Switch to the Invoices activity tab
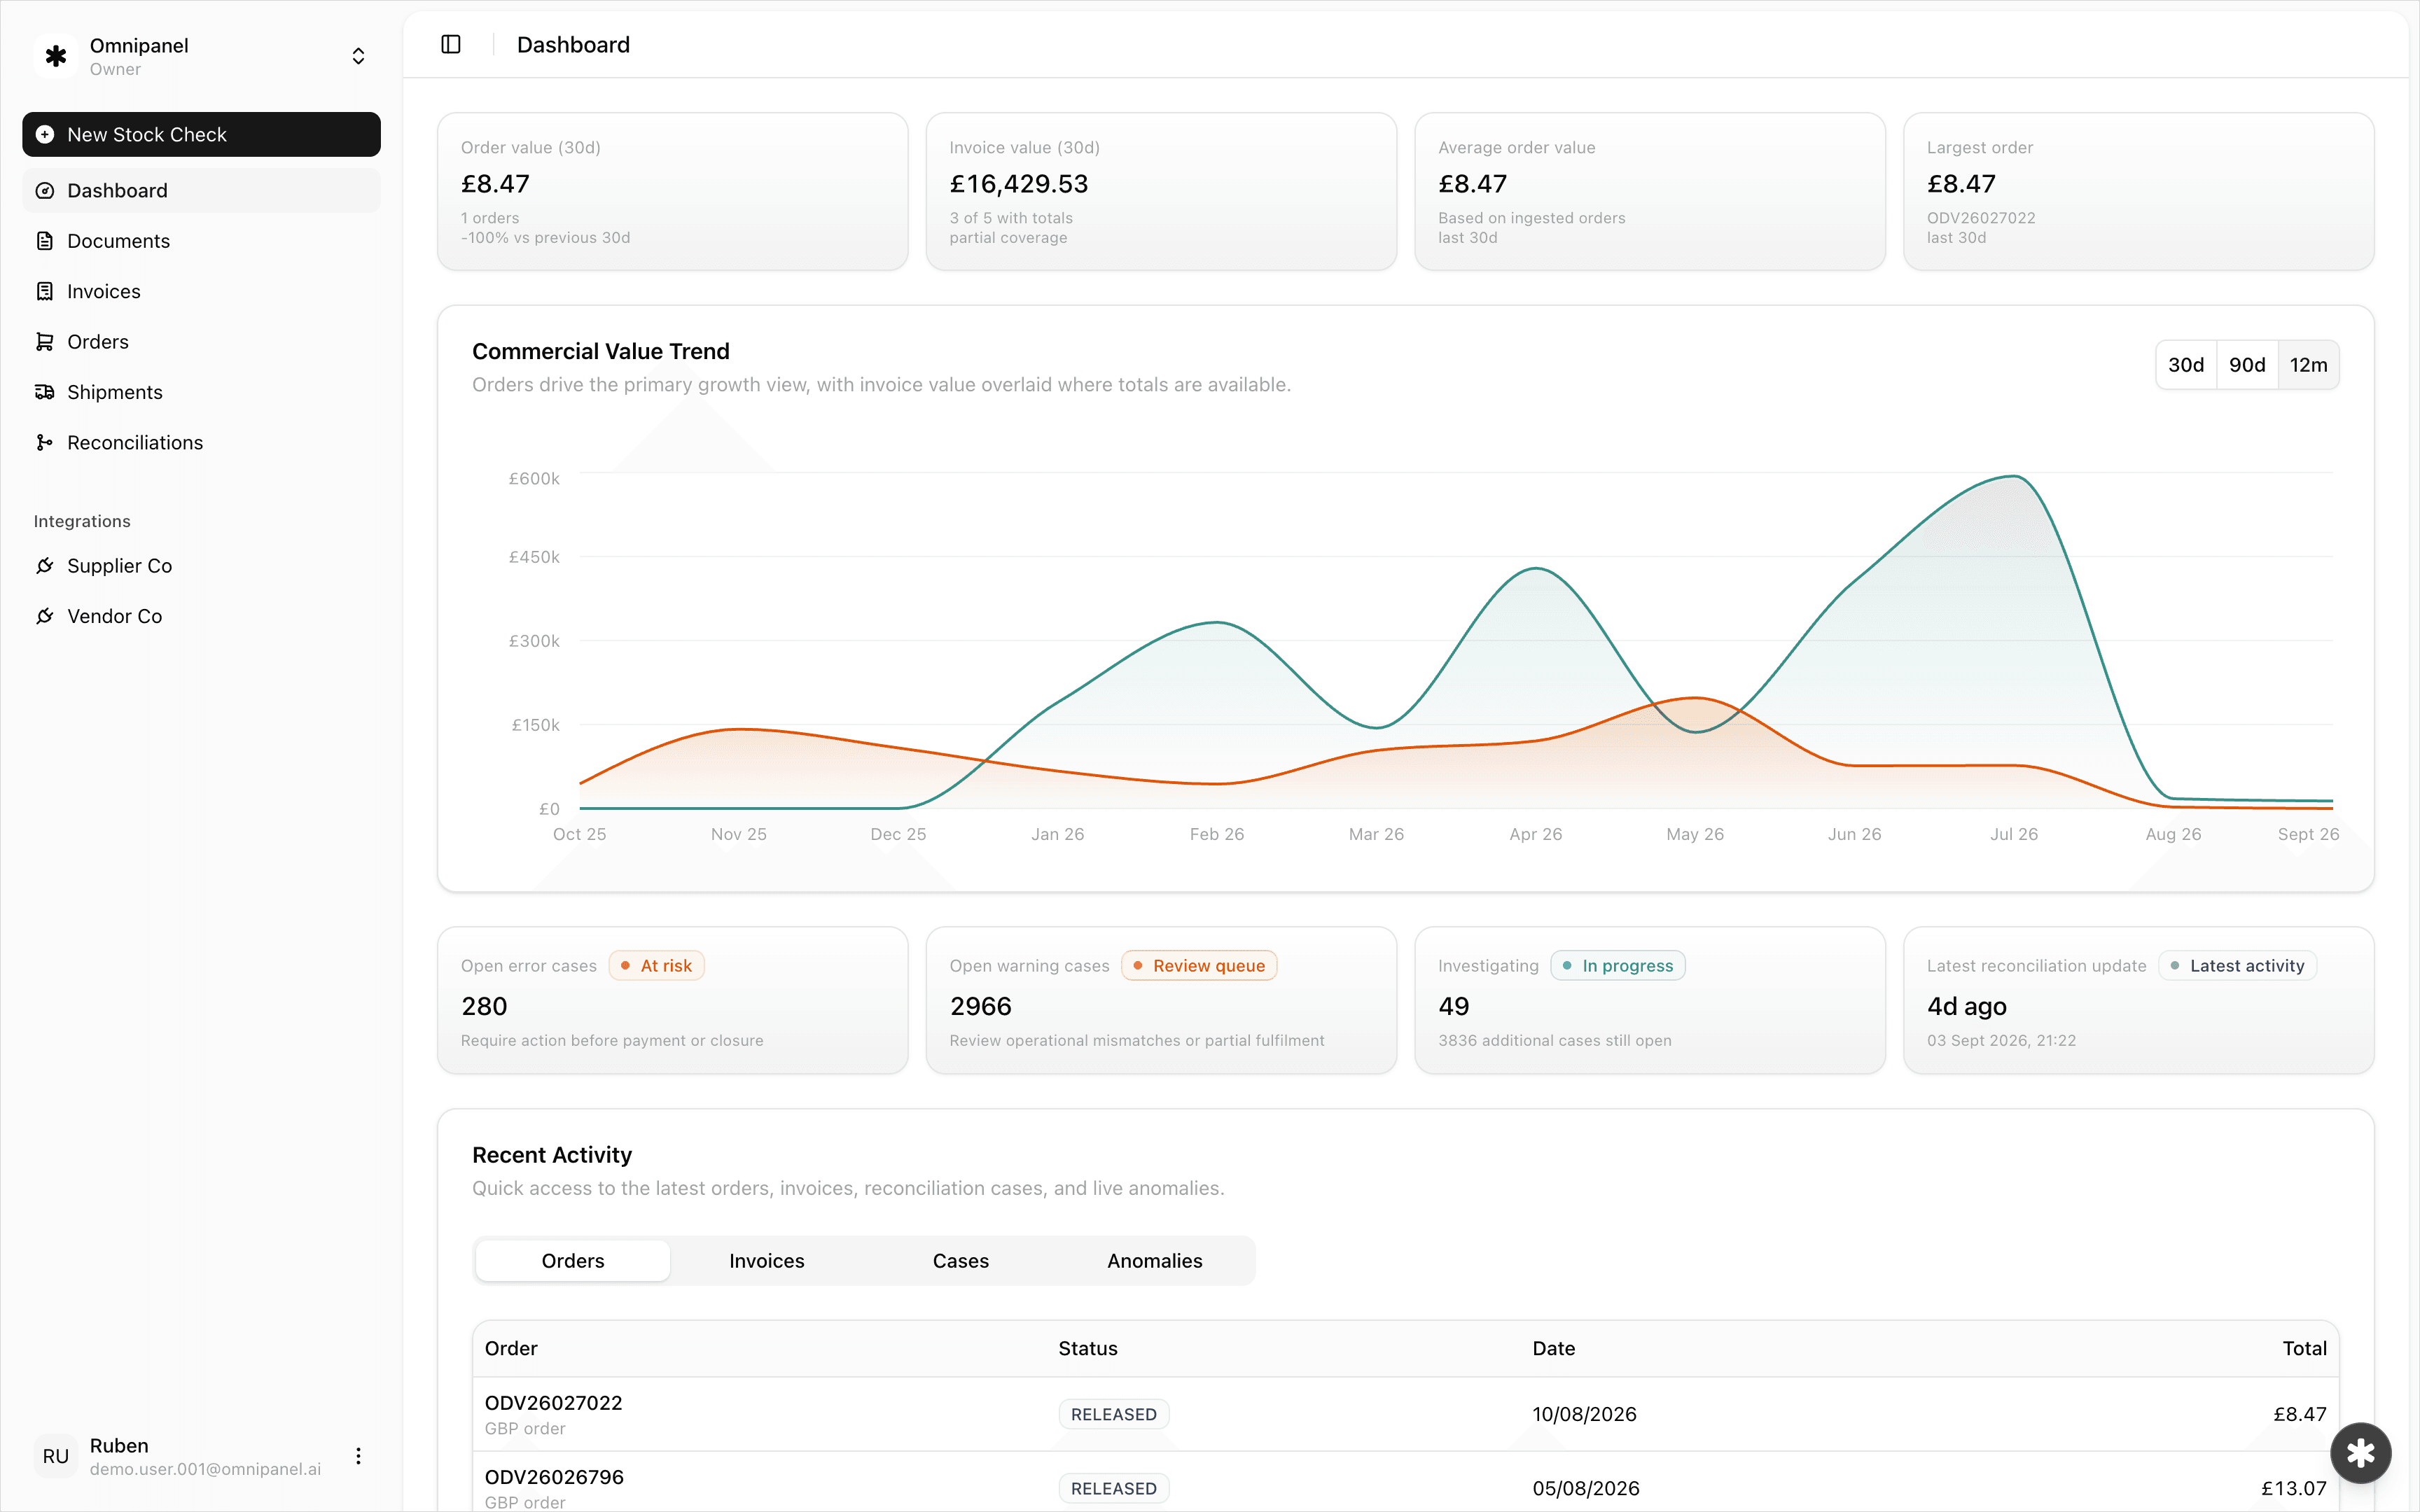 click(767, 1261)
